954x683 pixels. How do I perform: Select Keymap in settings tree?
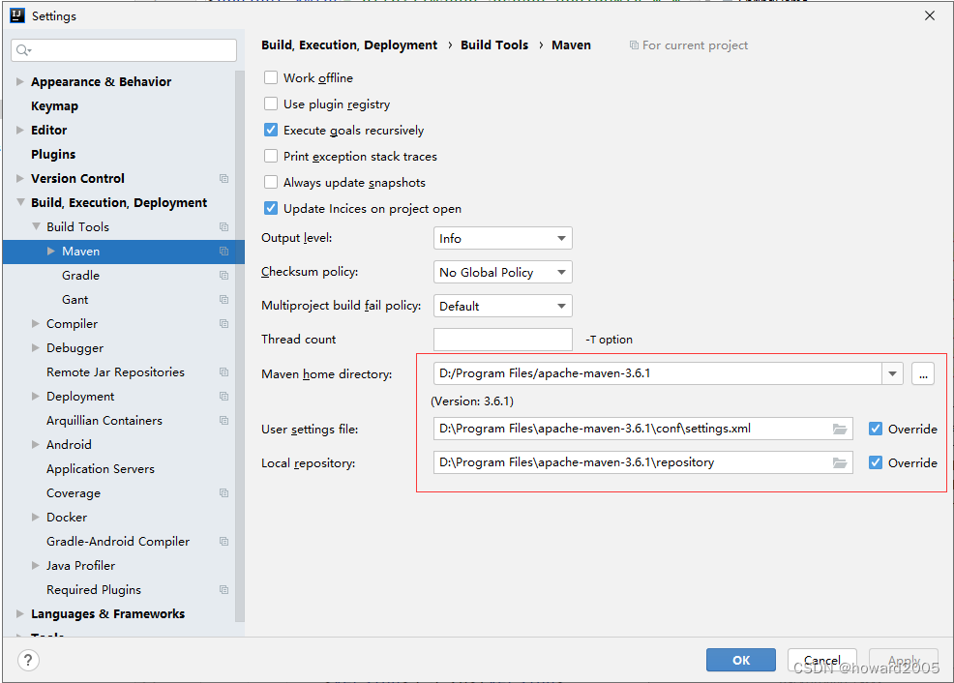pyautogui.click(x=55, y=105)
